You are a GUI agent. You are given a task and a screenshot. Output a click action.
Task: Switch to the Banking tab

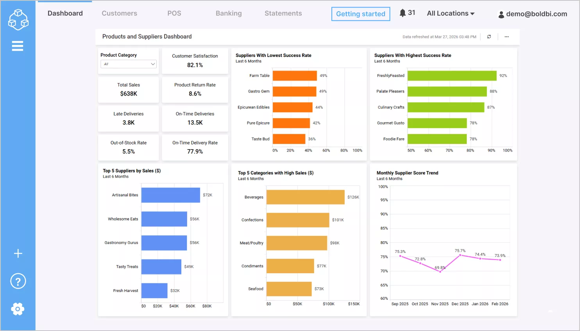click(229, 13)
